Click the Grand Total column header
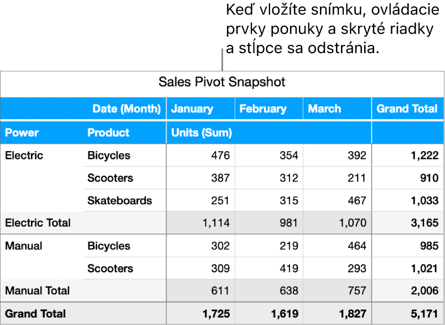Screen dimensions: 445x325 (x=407, y=109)
